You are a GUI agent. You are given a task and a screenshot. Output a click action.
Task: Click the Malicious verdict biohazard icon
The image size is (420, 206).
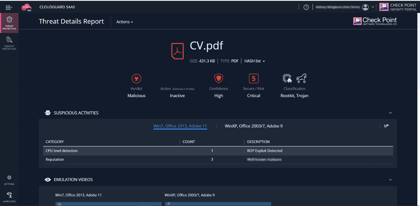(x=136, y=79)
